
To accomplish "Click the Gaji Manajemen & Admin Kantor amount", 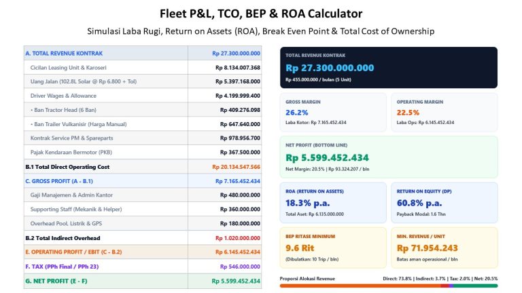I will tap(240, 195).
